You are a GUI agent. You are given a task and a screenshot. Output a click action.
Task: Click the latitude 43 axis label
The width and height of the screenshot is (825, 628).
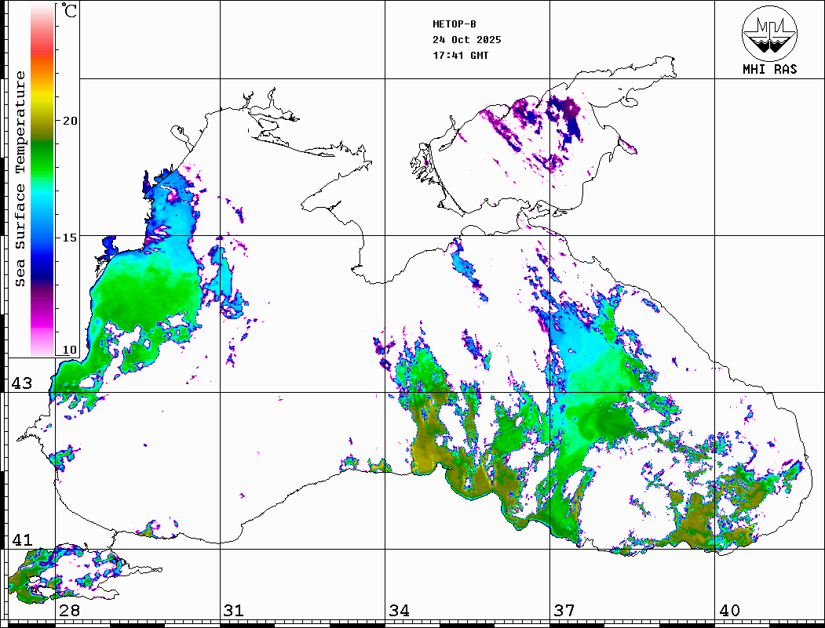(21, 383)
